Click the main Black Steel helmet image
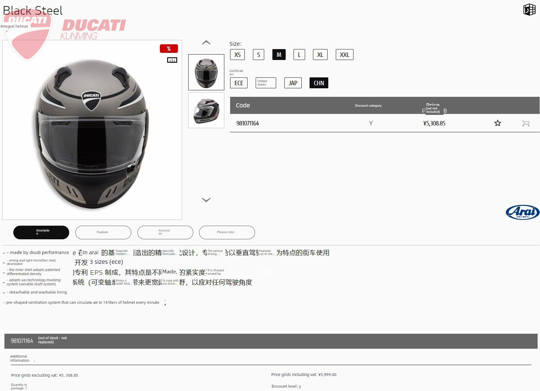Viewport: 540px width, 391px height. [x=92, y=130]
